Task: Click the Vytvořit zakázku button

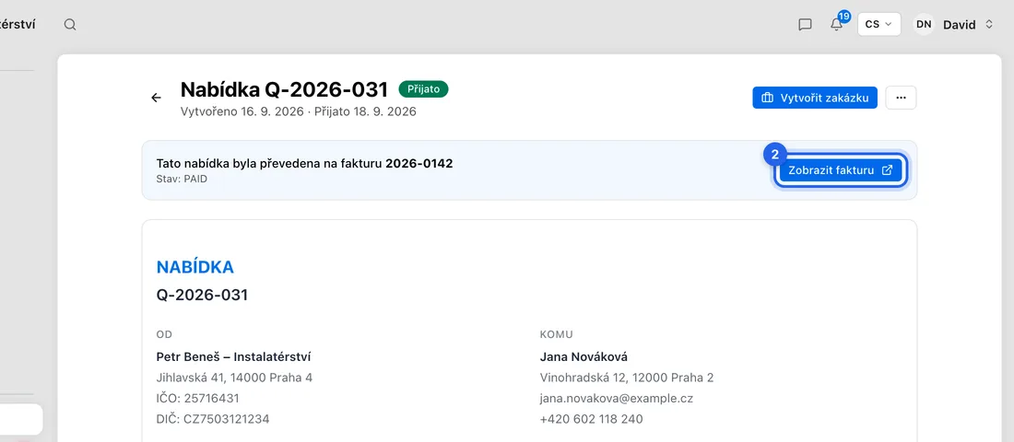Action: tap(815, 98)
